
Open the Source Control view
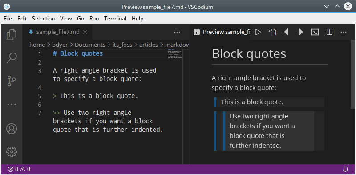pos(12,81)
